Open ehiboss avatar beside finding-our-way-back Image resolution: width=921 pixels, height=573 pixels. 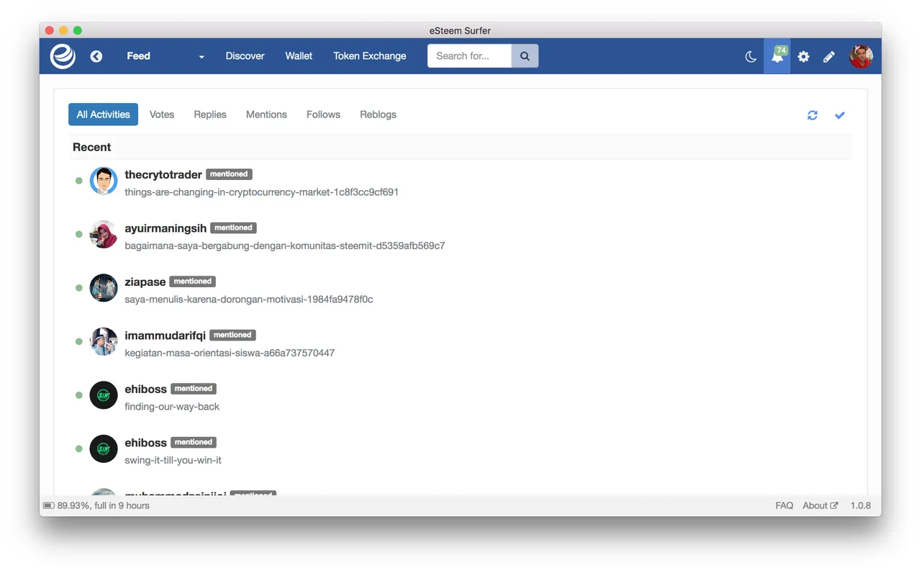tap(104, 395)
